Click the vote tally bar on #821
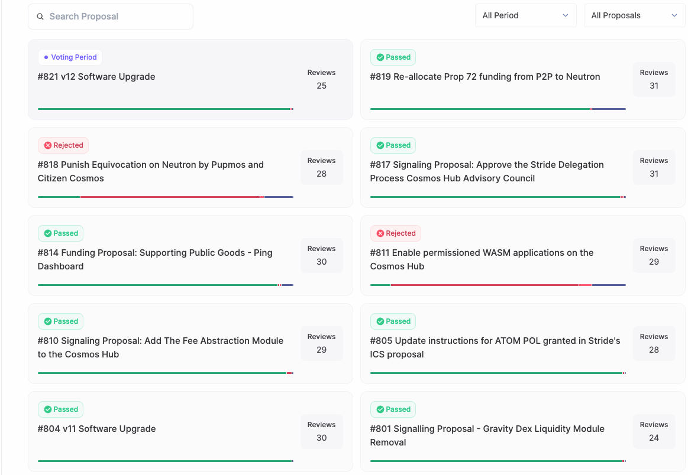688x475 pixels. pos(166,109)
